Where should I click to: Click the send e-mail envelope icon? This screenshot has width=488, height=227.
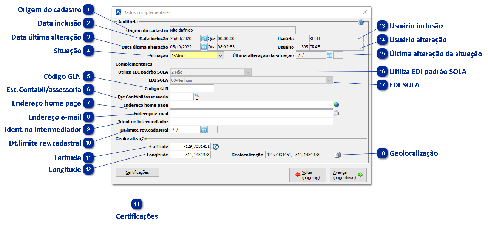coord(337,113)
